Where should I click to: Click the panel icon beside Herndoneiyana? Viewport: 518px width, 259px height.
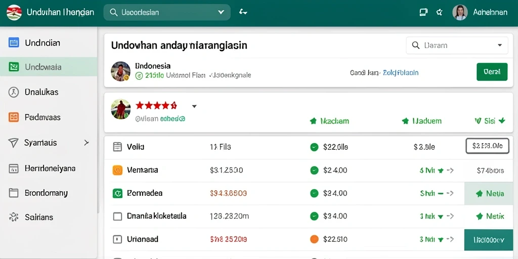pyautogui.click(x=14, y=168)
